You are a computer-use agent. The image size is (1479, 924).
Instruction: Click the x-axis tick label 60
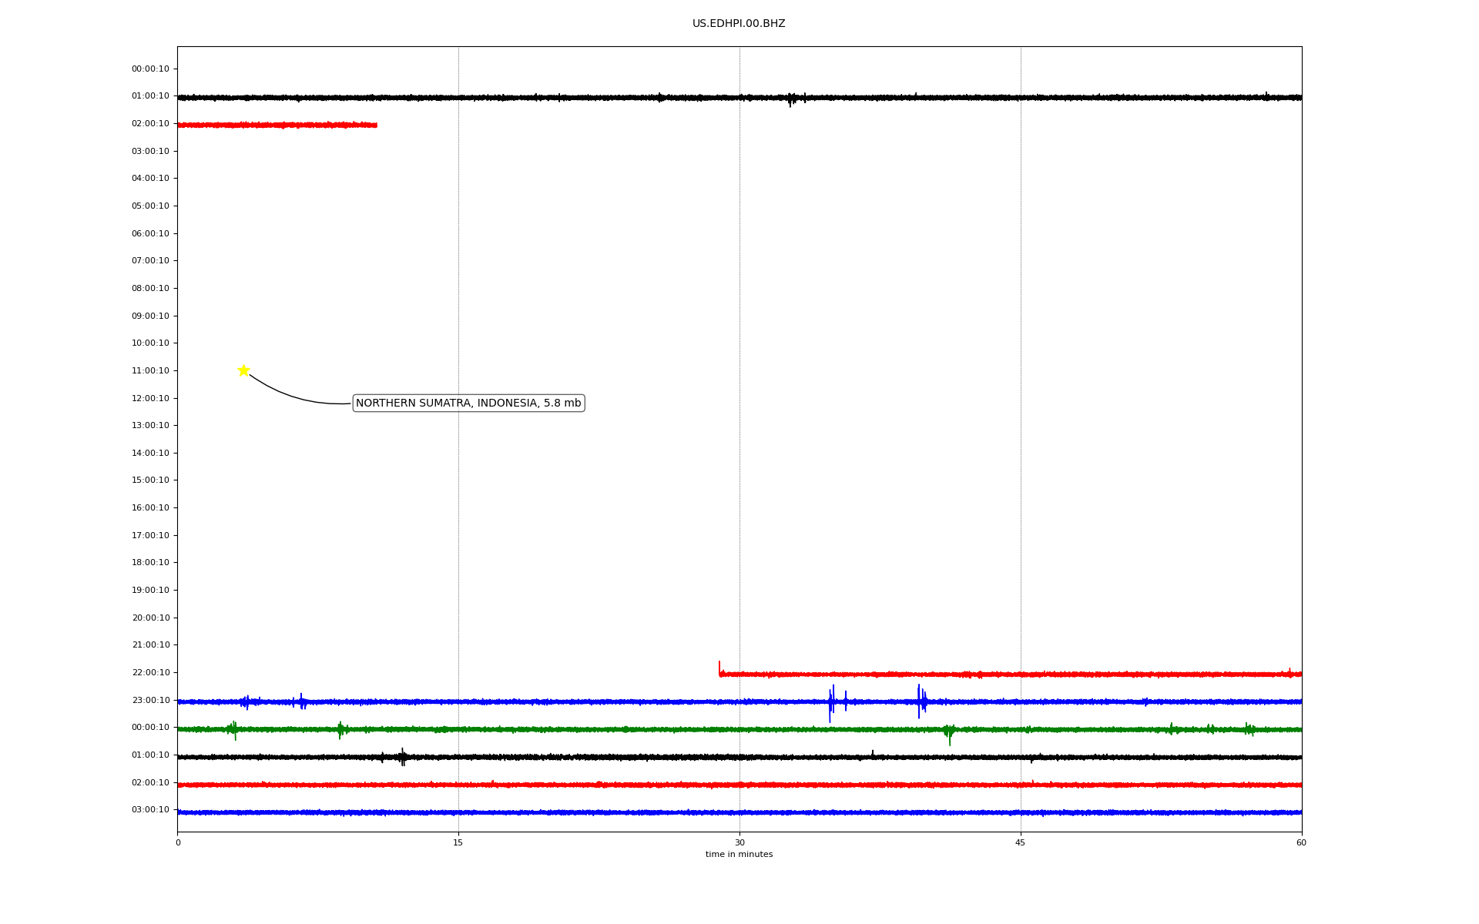1301,843
